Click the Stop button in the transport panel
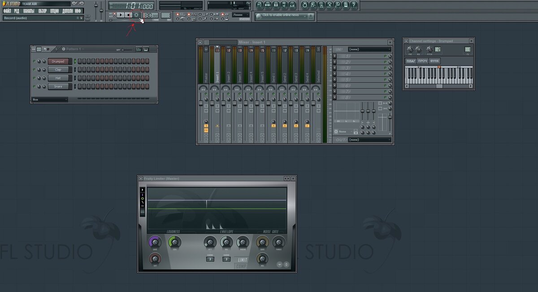 click(x=128, y=15)
